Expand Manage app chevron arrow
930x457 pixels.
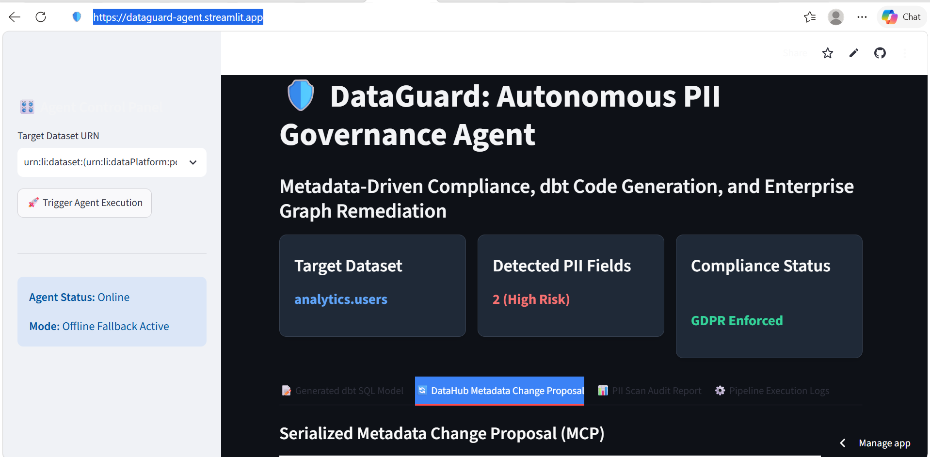point(843,443)
